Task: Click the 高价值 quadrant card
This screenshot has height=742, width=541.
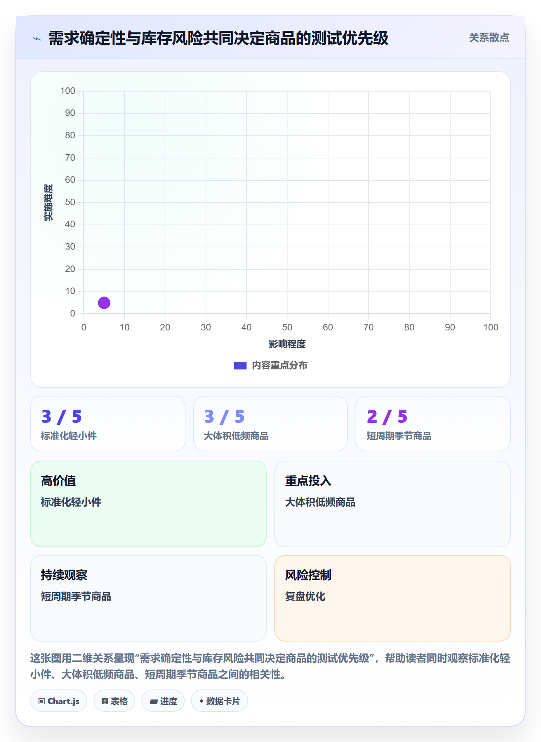Action: click(148, 504)
